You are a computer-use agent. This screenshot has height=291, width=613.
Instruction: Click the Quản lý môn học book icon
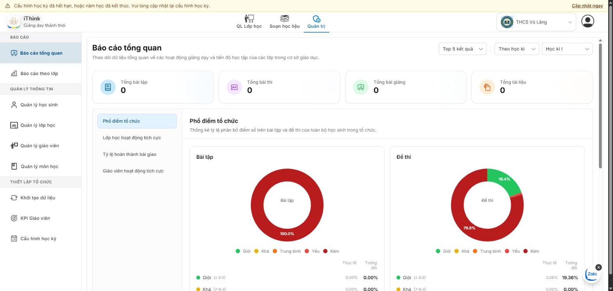point(14,166)
